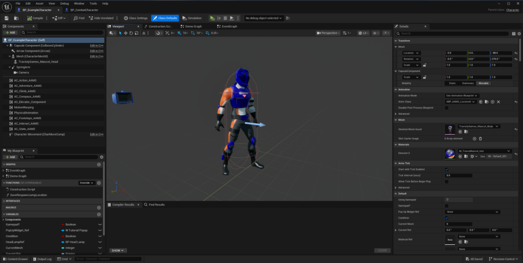Screen dimensions: 523x263
Task: Open My Blueprint panel settings gear
Action: (x=102, y=157)
